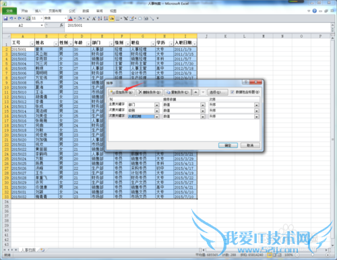Viewport: 337px width, 260px height.
Task: Click the Save icon in quick toolbar
Action: pyautogui.click(x=5, y=18)
